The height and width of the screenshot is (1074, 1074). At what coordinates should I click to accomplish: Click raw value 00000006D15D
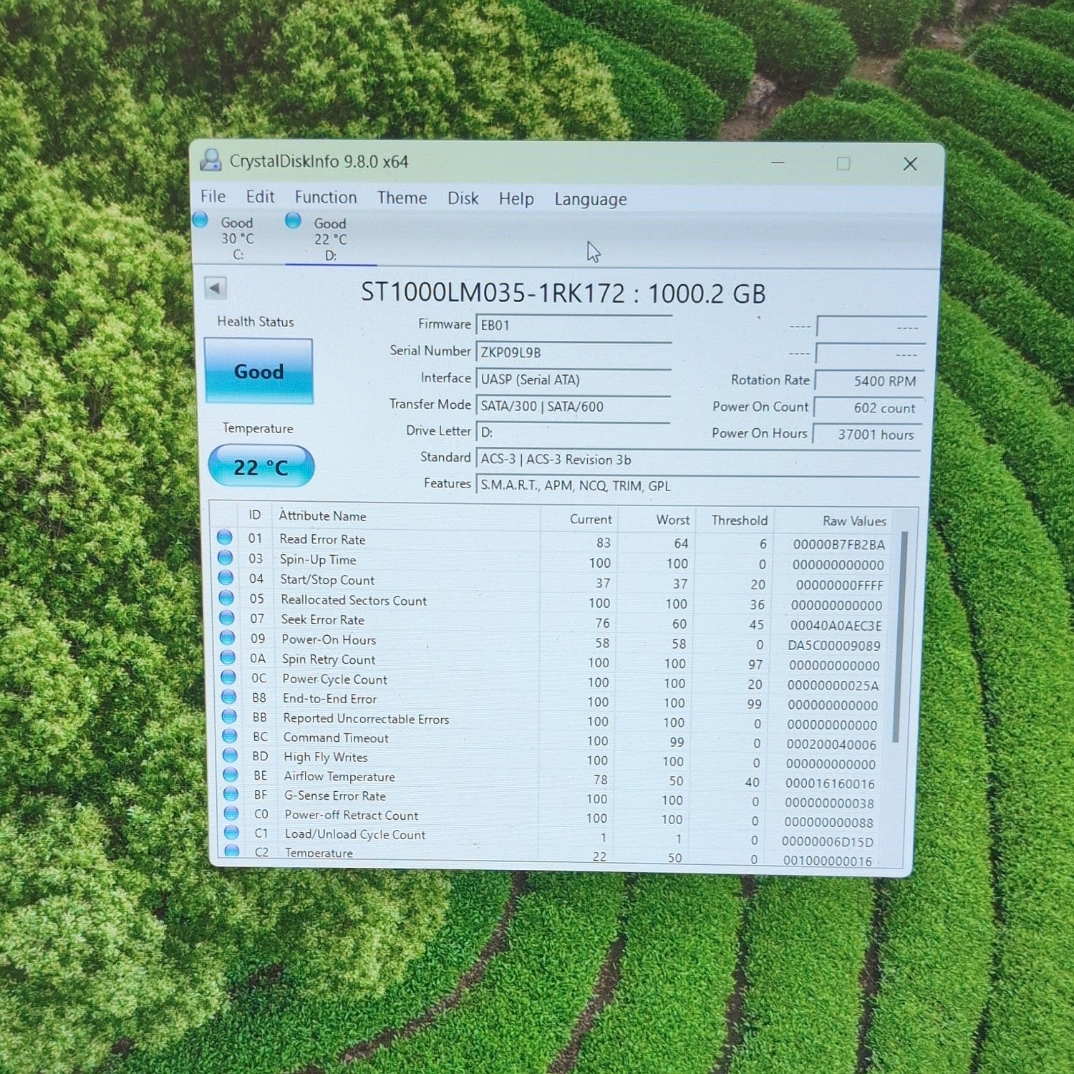828,842
